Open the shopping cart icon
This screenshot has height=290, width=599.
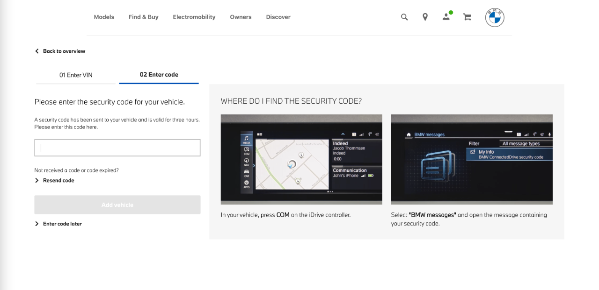pos(467,17)
